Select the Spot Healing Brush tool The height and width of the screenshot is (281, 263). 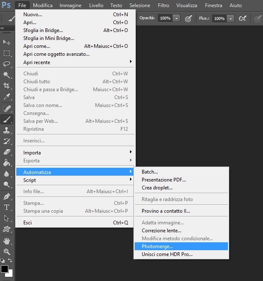pyautogui.click(x=7, y=109)
